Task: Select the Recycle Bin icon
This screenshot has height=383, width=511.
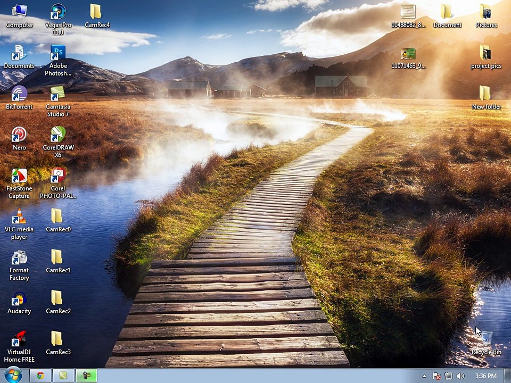Action: (486, 343)
